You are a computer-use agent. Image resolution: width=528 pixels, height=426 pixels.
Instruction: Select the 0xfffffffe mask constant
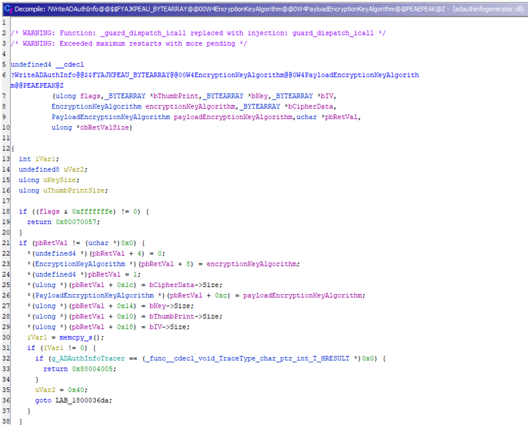coord(92,211)
